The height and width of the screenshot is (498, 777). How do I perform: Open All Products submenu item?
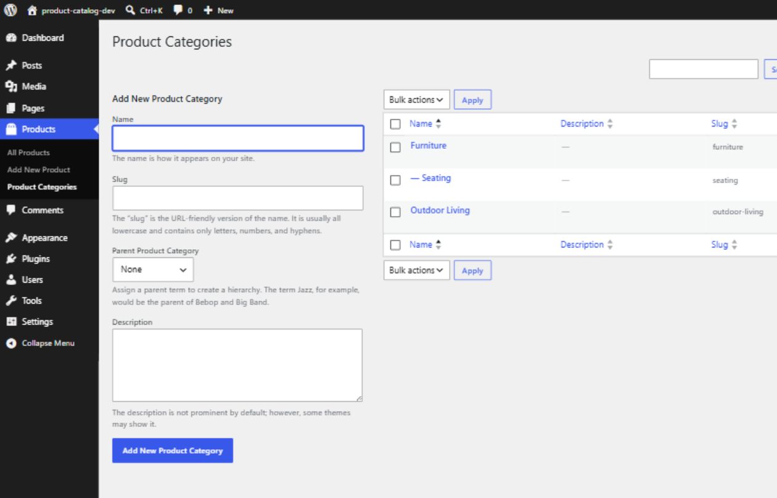(x=28, y=152)
